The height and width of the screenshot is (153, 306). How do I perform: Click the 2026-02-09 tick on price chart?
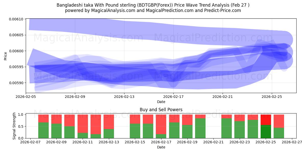(75, 97)
